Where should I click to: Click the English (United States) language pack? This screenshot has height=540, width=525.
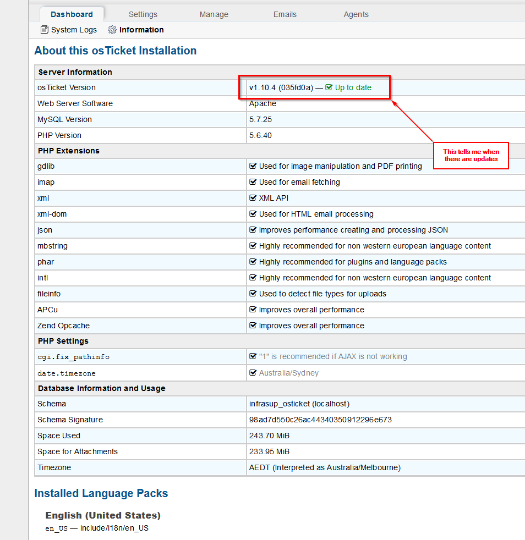click(103, 515)
